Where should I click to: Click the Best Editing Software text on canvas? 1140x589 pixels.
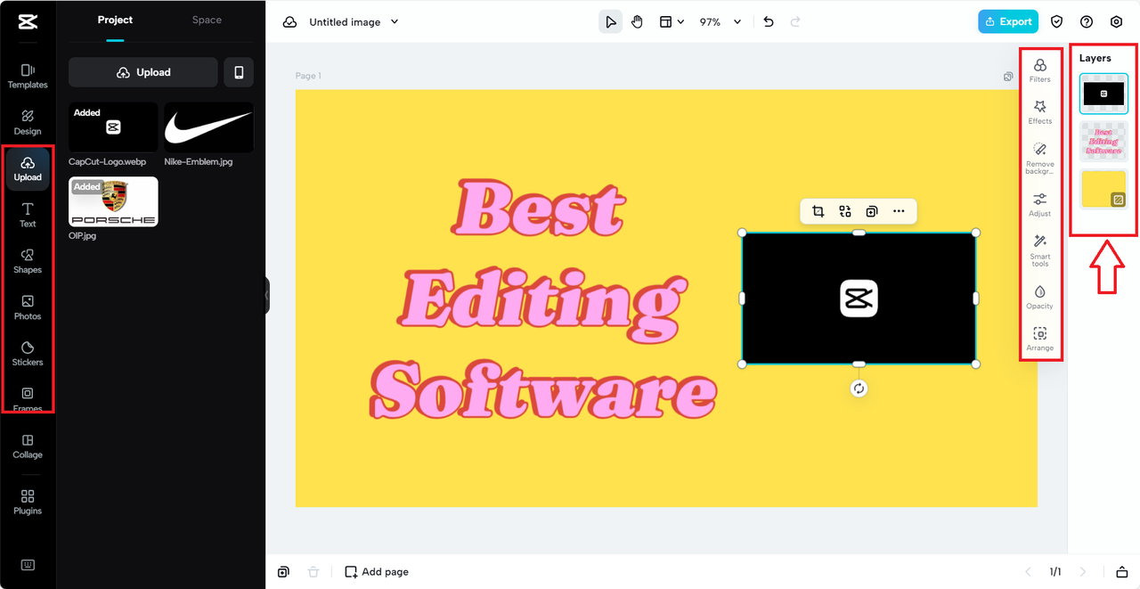543,300
